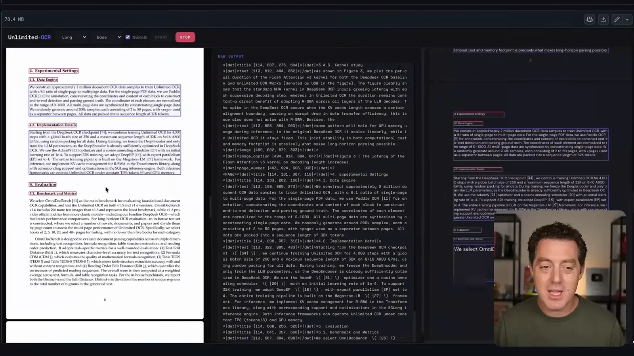Click the '5. Evaluation' heading in PDF

(43, 184)
